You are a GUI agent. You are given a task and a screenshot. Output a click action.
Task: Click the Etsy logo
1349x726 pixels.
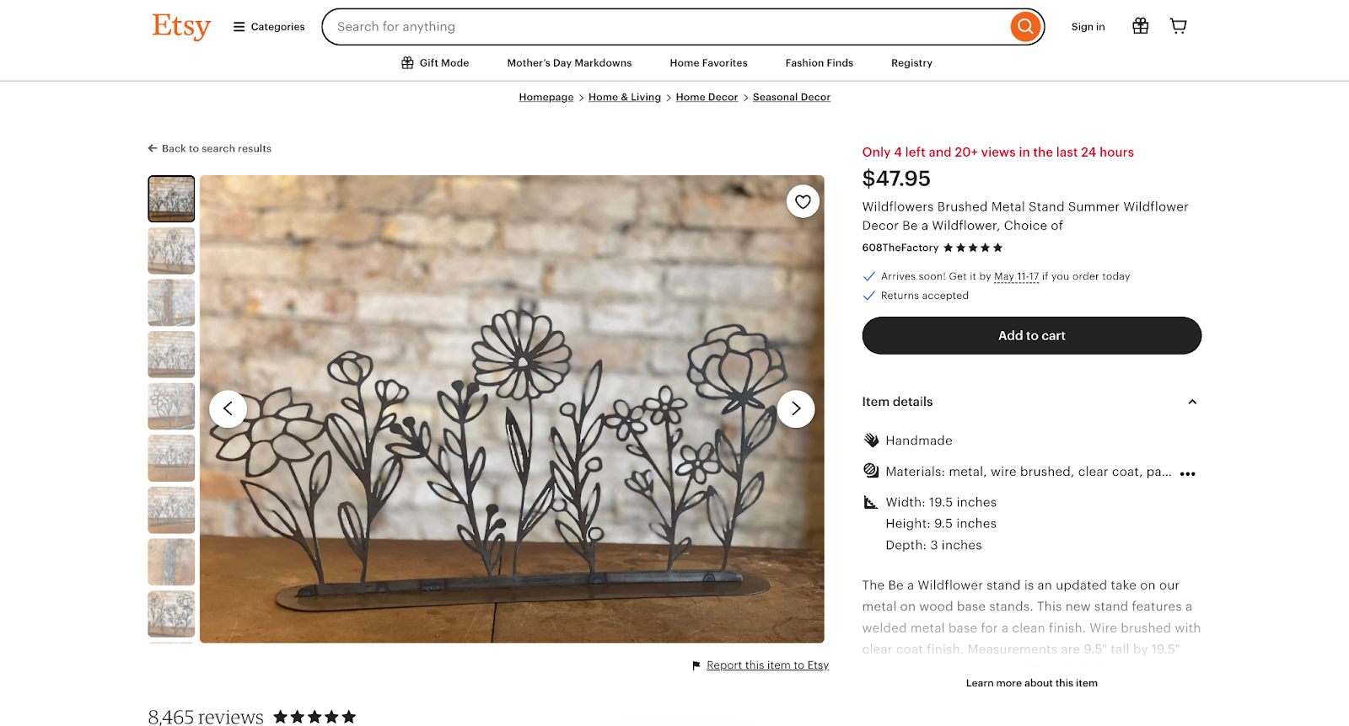point(180,26)
